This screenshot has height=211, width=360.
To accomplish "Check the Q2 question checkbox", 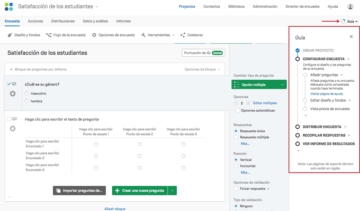I will [x=9, y=119].
